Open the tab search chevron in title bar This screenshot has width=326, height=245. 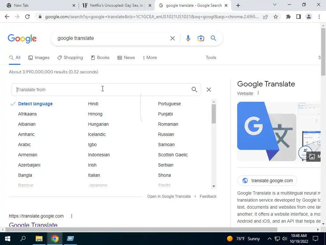click(x=275, y=4)
